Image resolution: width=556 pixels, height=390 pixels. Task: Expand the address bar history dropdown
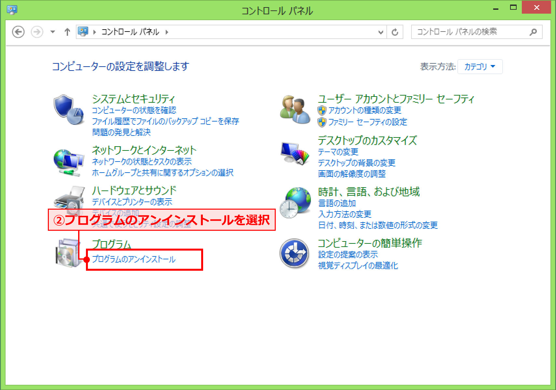381,32
